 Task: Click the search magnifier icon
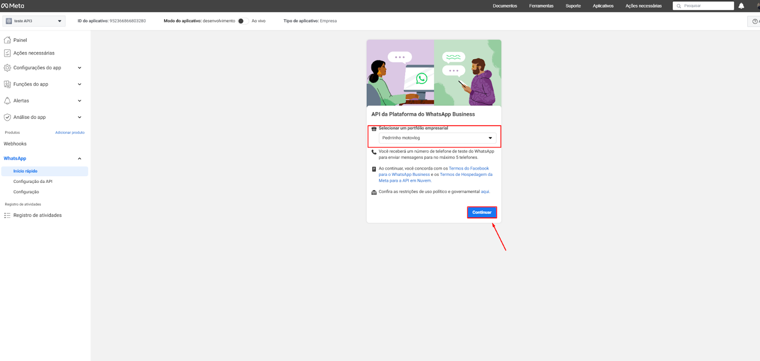point(679,6)
